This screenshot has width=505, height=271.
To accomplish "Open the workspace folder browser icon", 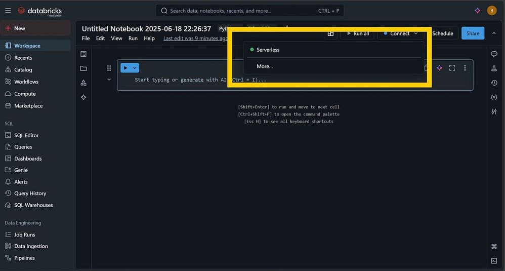I will coord(83,68).
